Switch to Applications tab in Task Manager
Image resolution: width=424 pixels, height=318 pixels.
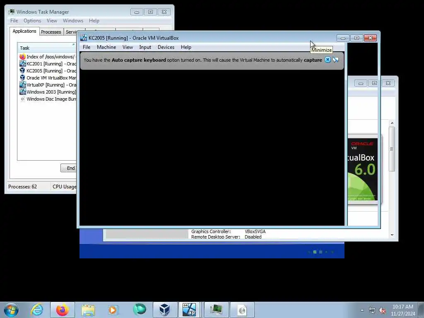tap(24, 31)
